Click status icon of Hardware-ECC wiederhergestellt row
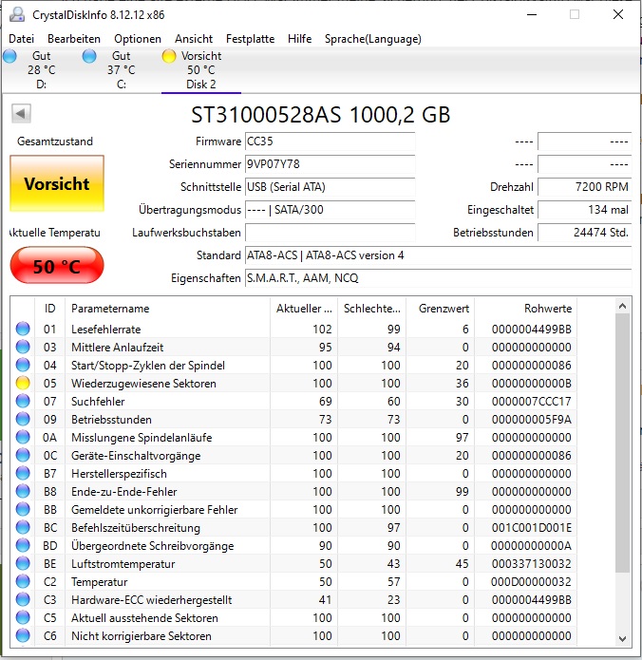The image size is (642, 660). tap(23, 600)
